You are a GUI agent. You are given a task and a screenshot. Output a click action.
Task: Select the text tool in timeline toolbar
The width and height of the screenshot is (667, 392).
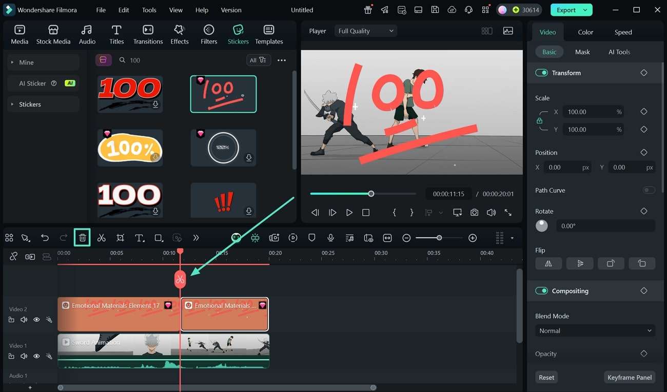[x=139, y=238]
